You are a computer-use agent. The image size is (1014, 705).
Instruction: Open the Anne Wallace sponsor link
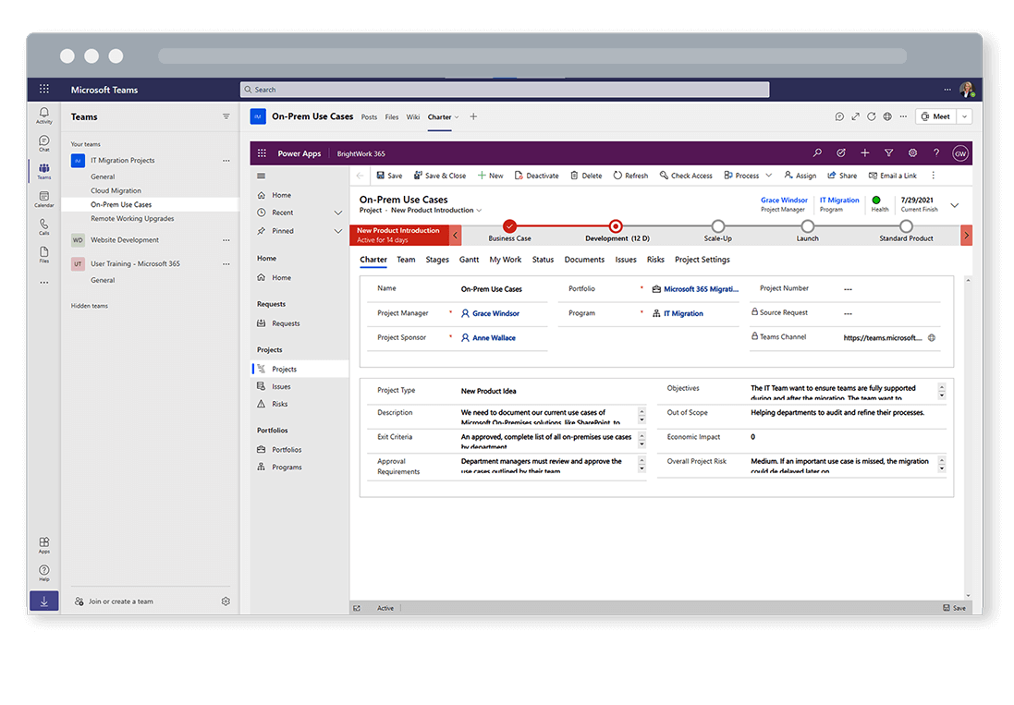point(494,338)
